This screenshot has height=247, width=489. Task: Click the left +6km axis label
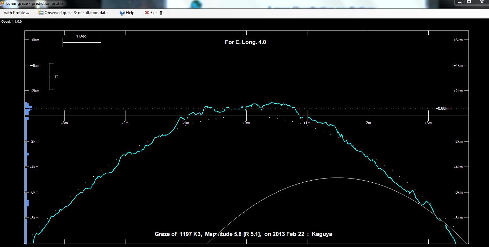click(x=34, y=40)
